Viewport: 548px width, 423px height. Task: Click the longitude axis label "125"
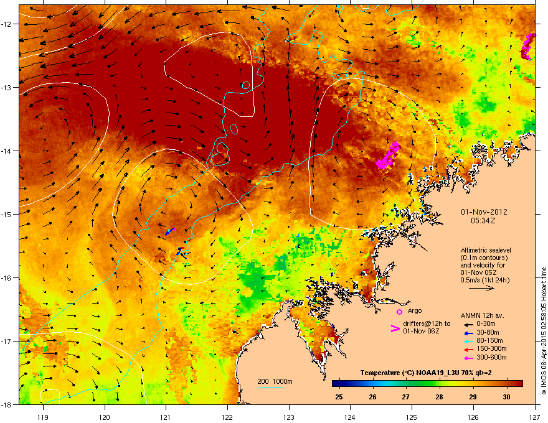pos(412,417)
